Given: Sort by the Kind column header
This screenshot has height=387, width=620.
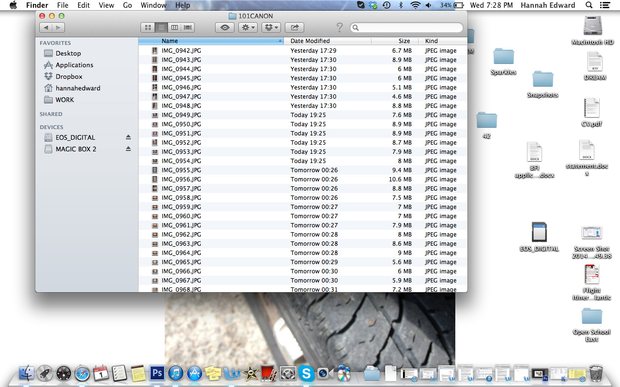Looking at the screenshot, I should point(443,41).
